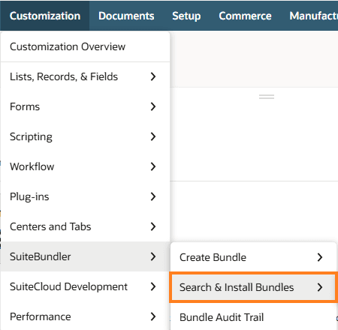Open the Scripting submenu
The image size is (338, 330).
pos(85,136)
